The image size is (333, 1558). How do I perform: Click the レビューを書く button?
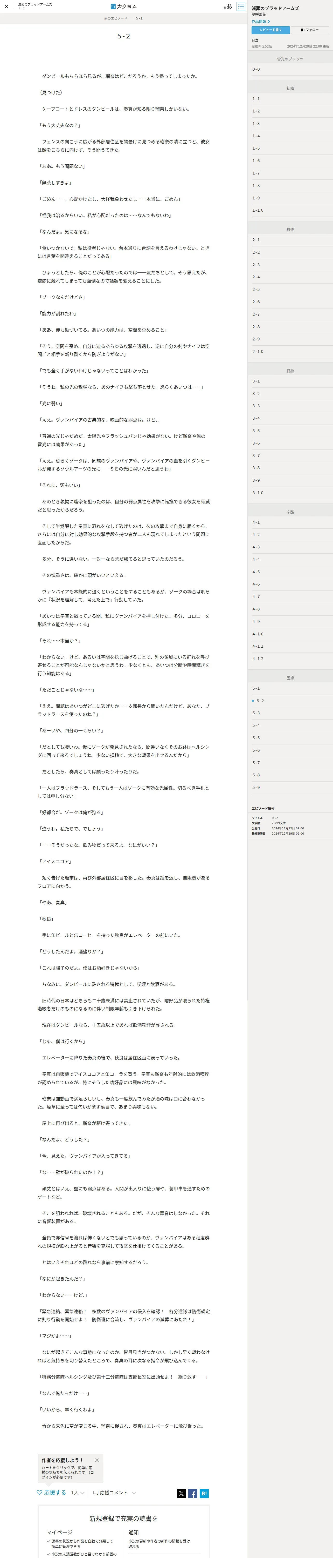tap(271, 30)
